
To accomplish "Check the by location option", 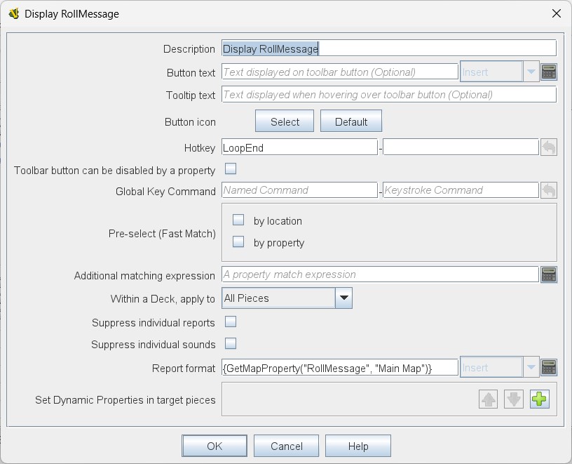I will pos(238,220).
